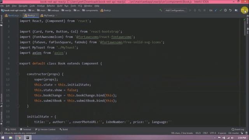Click the Build Project hammer icon
The image size is (249, 140).
tap(161, 10)
